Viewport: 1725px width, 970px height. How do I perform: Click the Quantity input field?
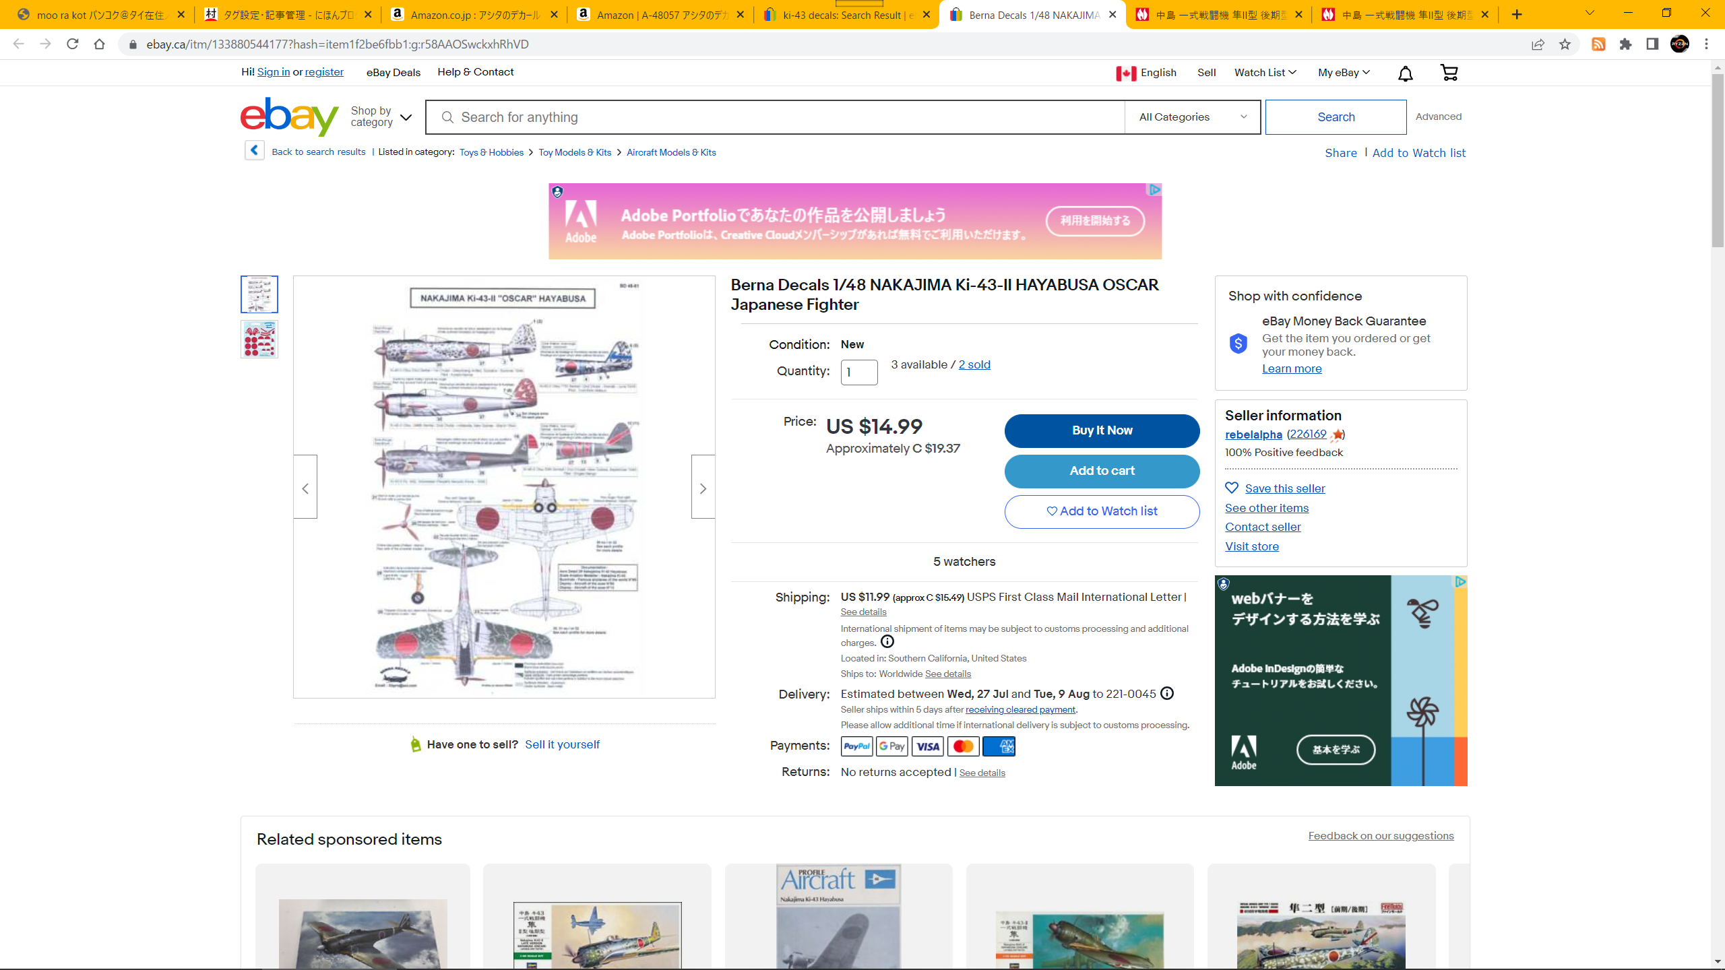click(859, 372)
